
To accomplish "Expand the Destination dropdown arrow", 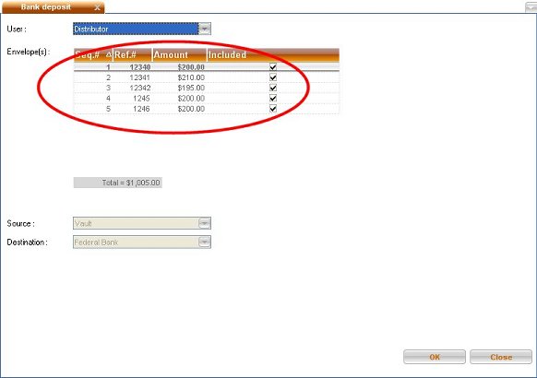I will pyautogui.click(x=205, y=242).
